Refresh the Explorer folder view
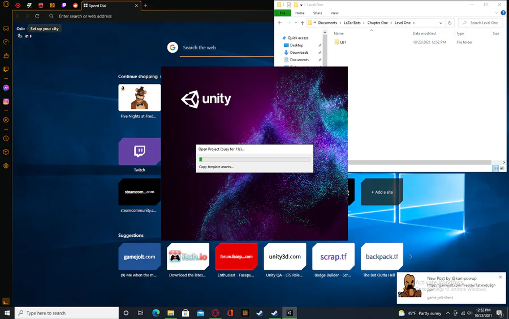 pos(450,23)
